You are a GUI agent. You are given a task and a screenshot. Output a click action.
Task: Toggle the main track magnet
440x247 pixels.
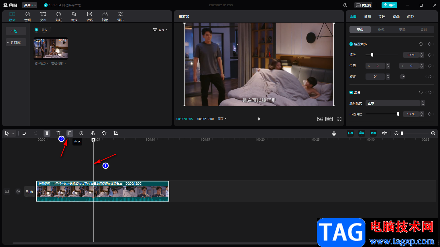[x=350, y=133]
